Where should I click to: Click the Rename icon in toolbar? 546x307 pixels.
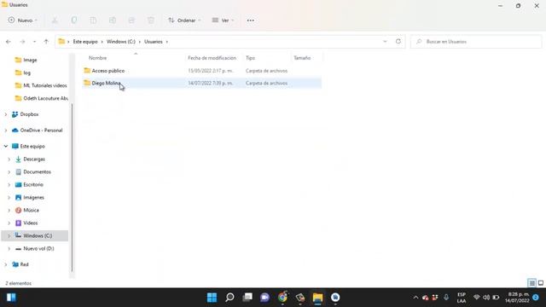tap(112, 20)
